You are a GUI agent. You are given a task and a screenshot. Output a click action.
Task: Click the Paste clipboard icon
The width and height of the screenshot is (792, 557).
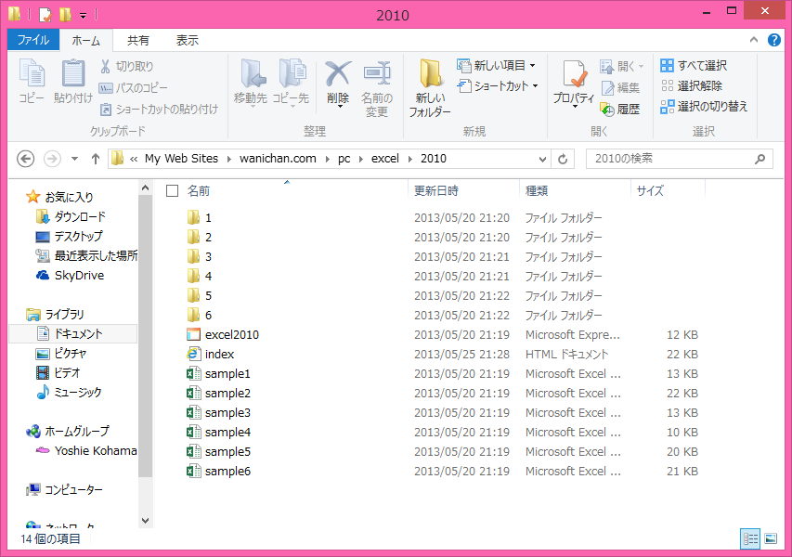click(x=73, y=81)
